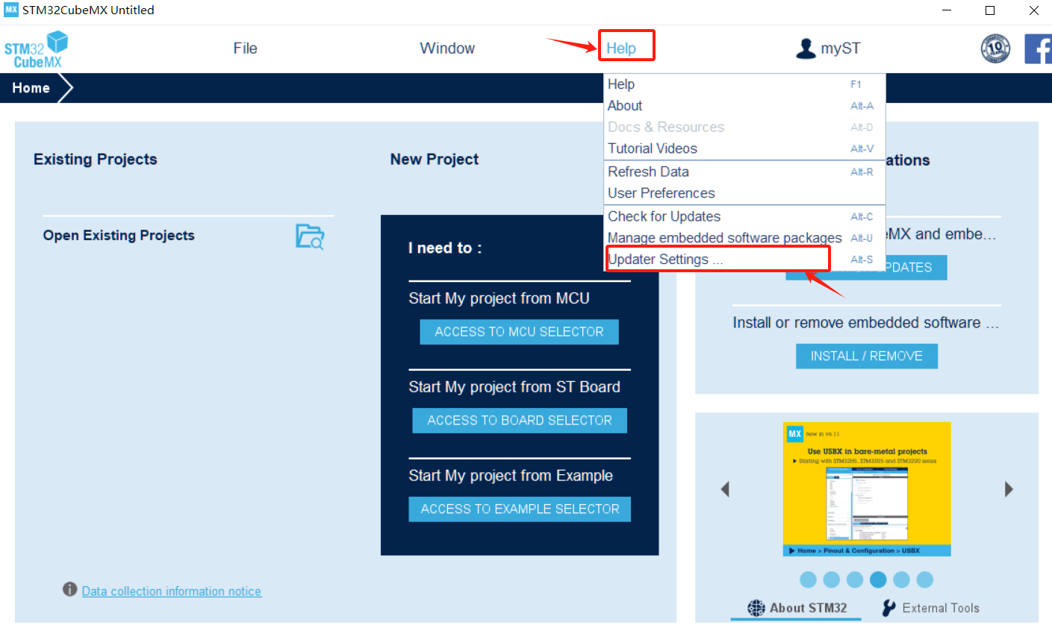
Task: Select first carousel dot indicator
Action: (x=808, y=580)
